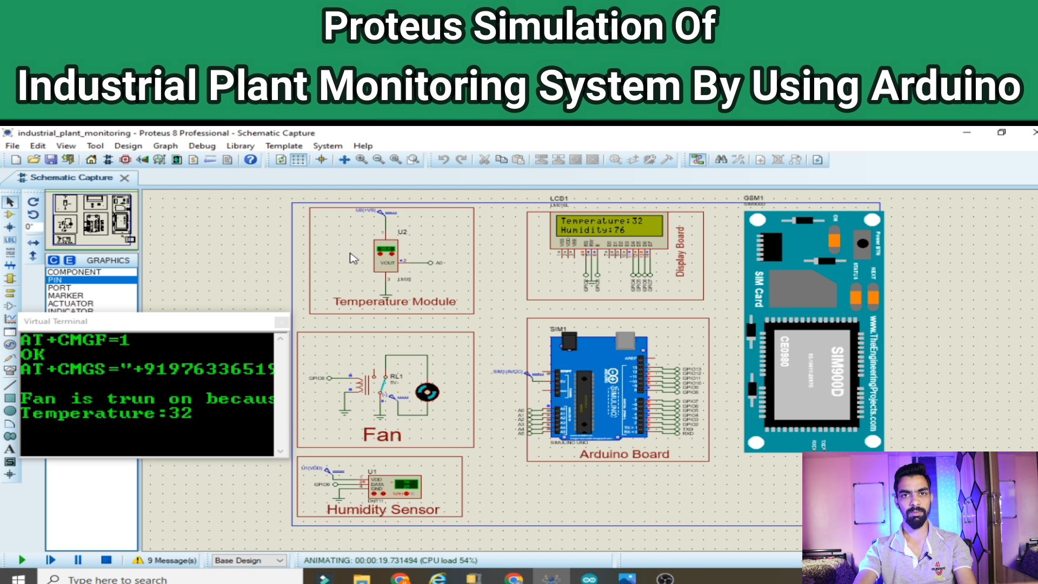Screen dimensions: 1038x584
Task: Expand the PORT item in sidebar list
Action: click(60, 287)
